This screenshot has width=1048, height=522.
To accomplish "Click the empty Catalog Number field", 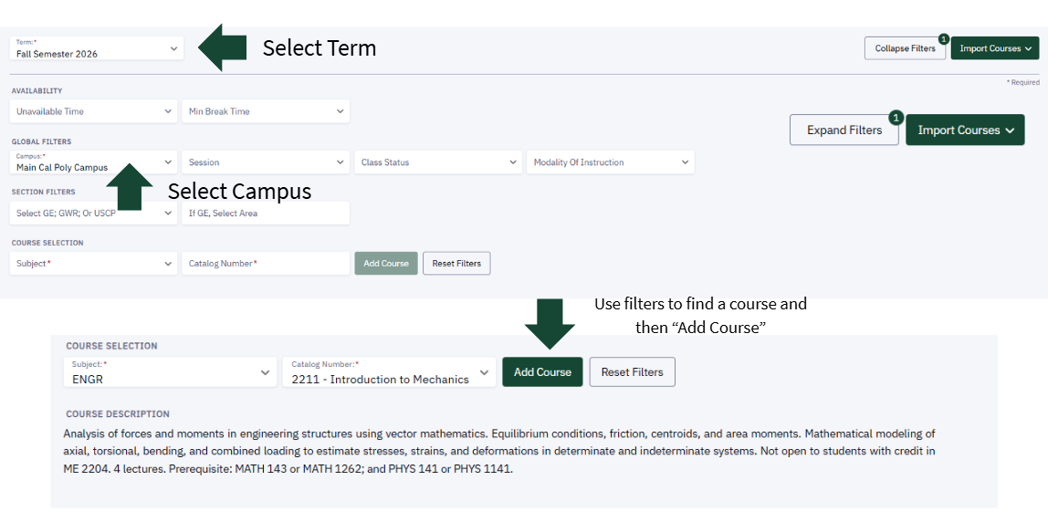I will click(x=266, y=264).
